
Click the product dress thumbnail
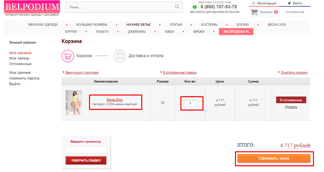74,103
